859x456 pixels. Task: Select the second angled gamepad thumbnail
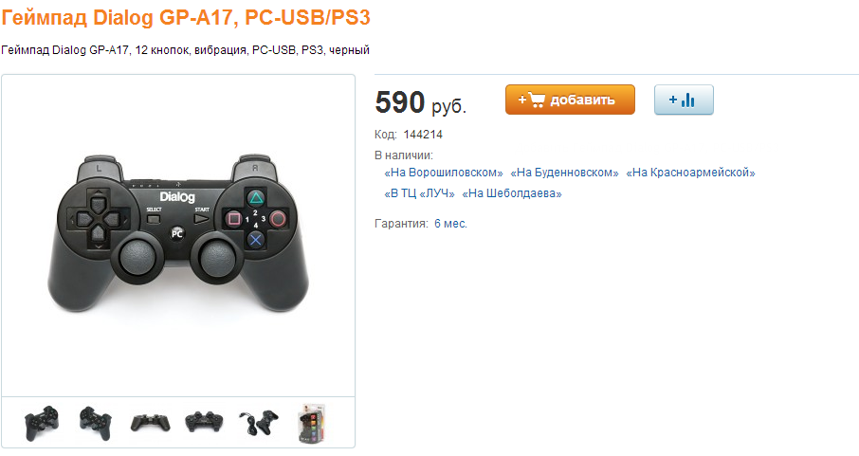point(96,423)
